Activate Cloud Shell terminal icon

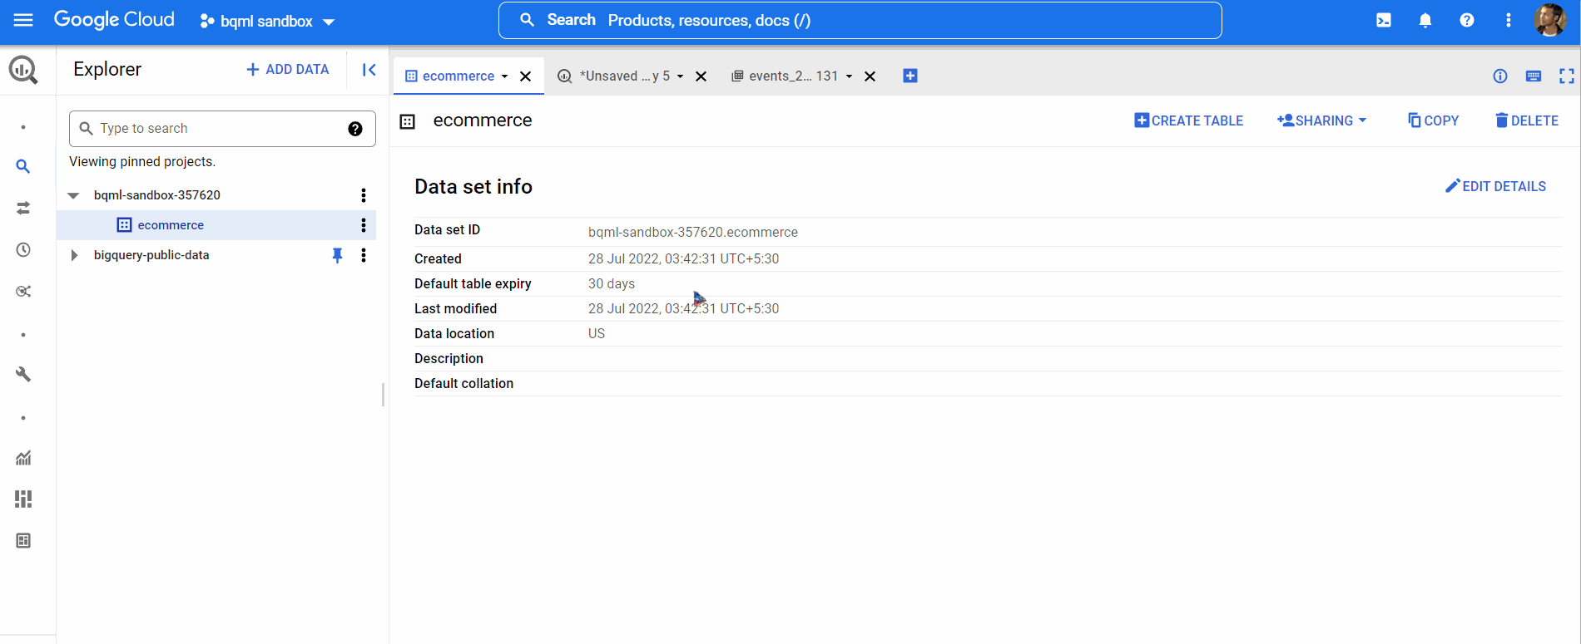(x=1384, y=20)
